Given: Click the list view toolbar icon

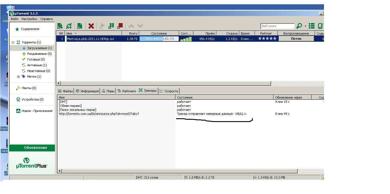Looking at the screenshot, I should (x=312, y=26).
